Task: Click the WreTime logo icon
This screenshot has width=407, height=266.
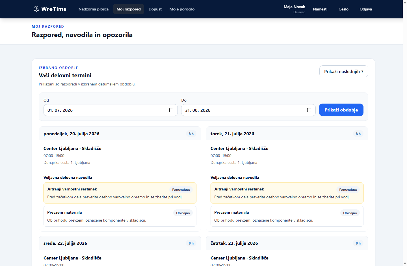Action: tap(36, 9)
